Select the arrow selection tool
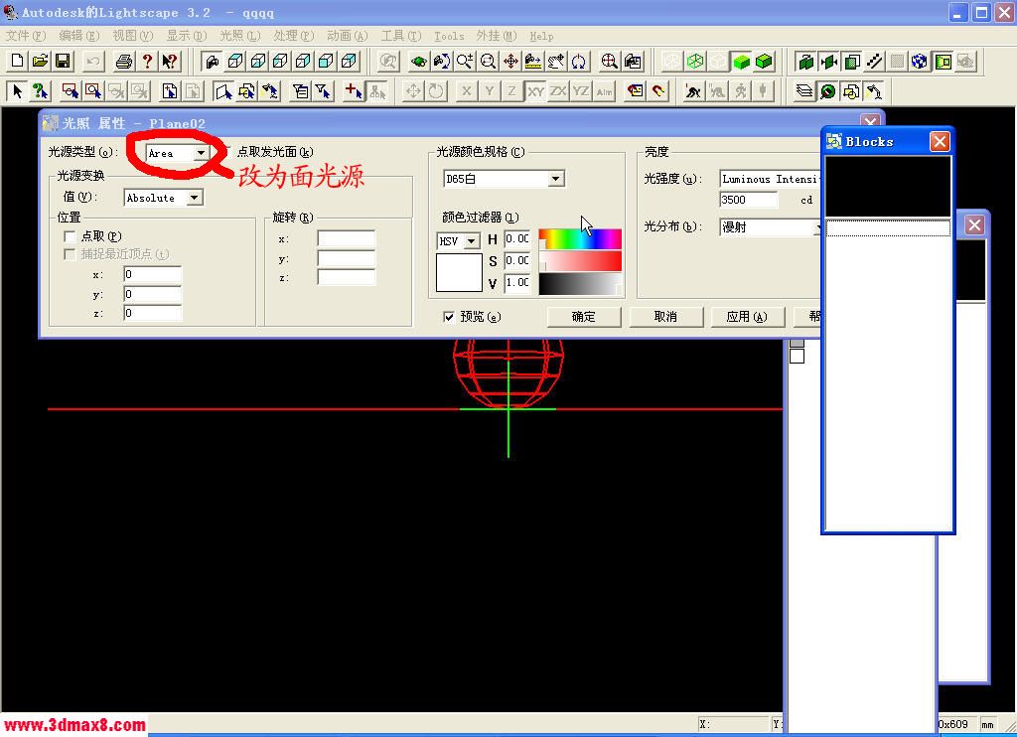 18,91
